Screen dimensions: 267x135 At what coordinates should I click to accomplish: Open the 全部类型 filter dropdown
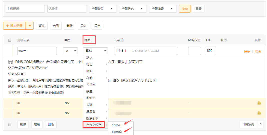point(102,9)
